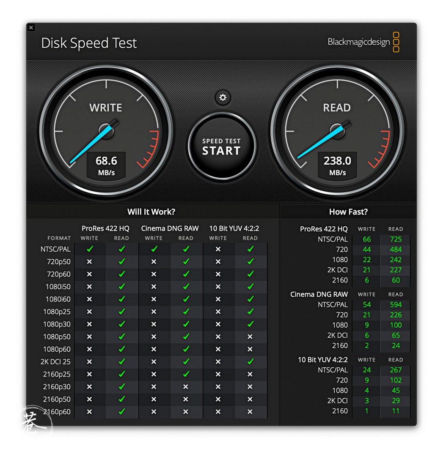Open settings with the gear icon
The width and height of the screenshot is (443, 456).
tap(223, 98)
